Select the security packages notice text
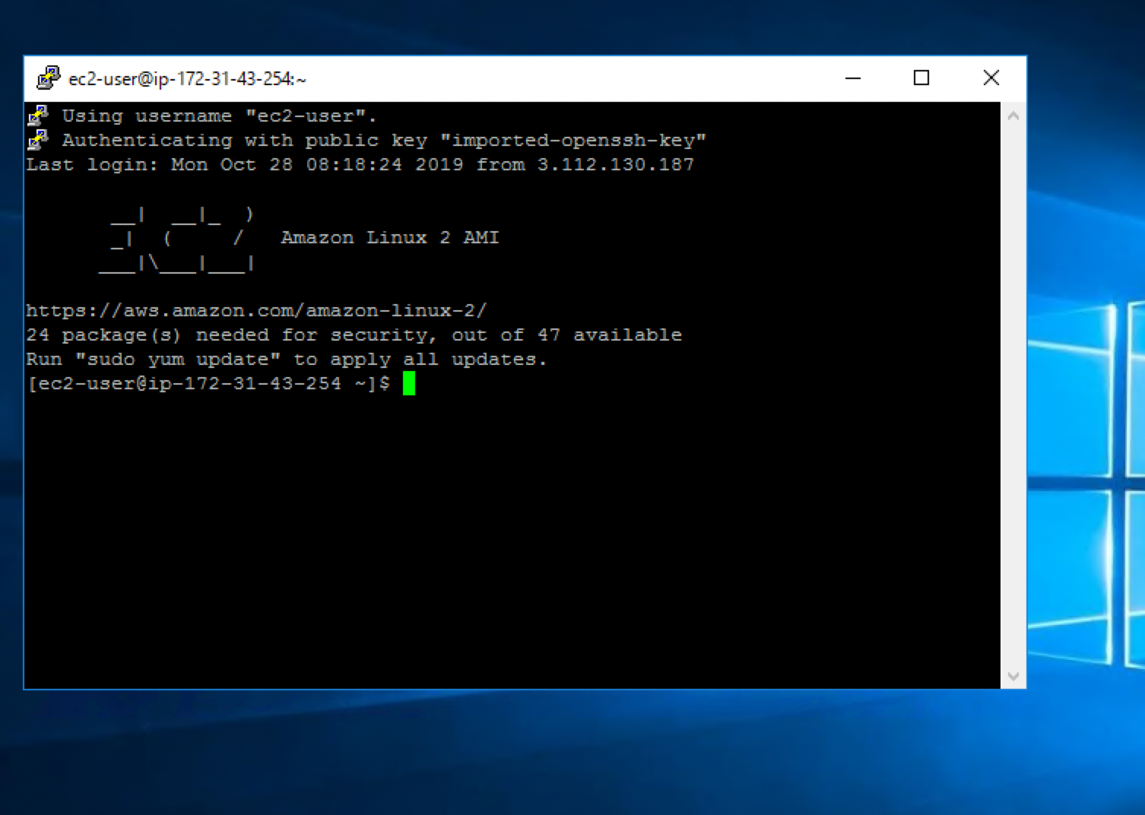 (354, 335)
